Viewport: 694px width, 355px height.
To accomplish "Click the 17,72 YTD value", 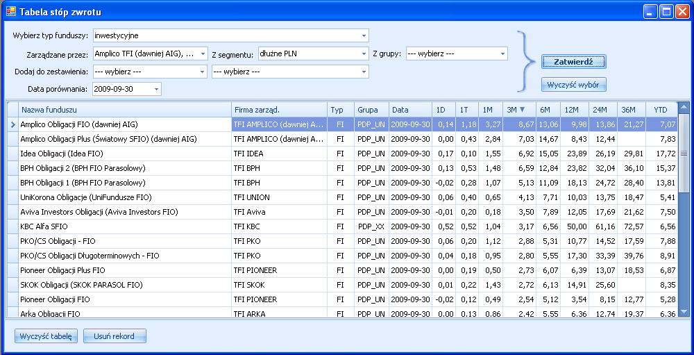I will 661,154.
